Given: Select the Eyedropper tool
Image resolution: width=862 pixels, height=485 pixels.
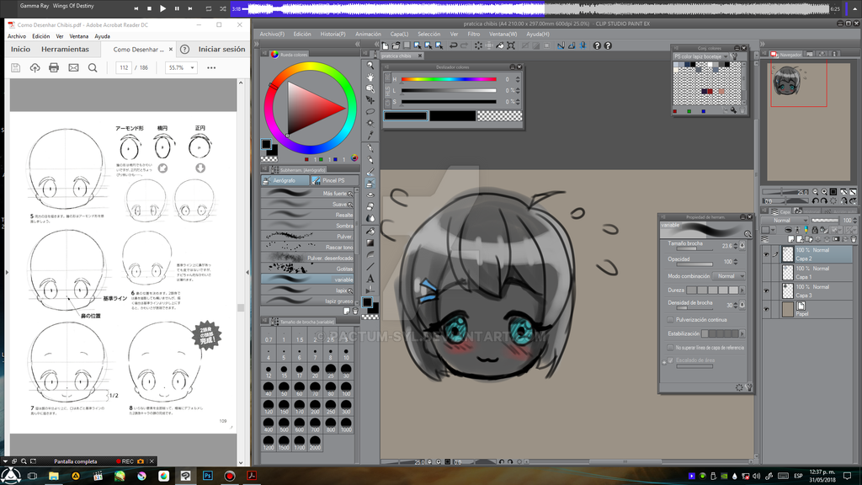Looking at the screenshot, I should pos(370,135).
